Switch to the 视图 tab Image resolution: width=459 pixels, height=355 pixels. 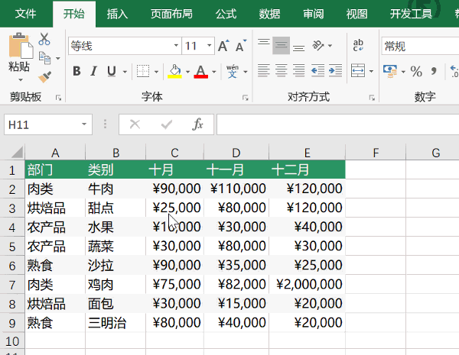pos(356,14)
